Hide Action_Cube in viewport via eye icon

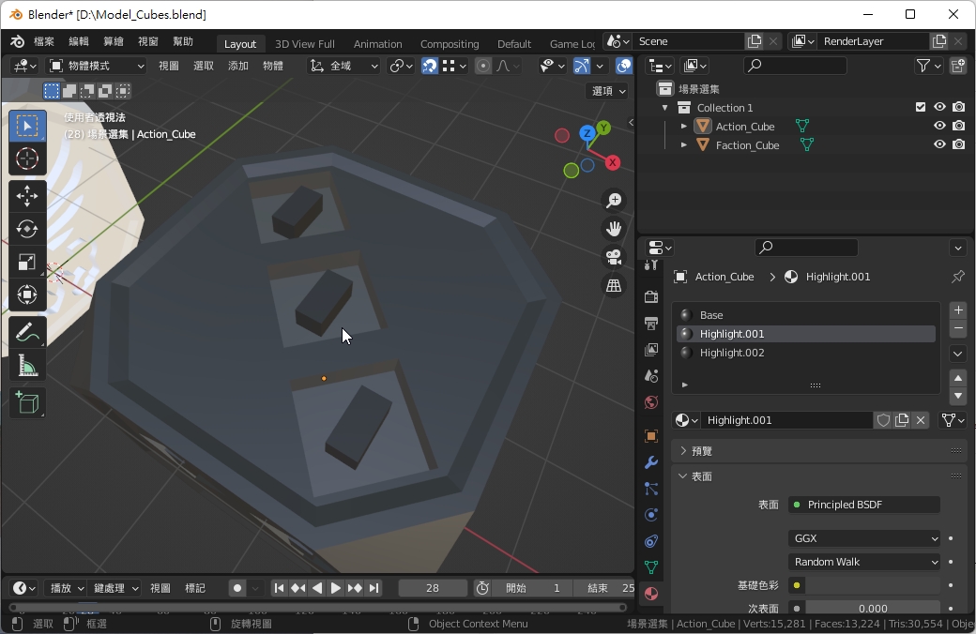click(939, 126)
